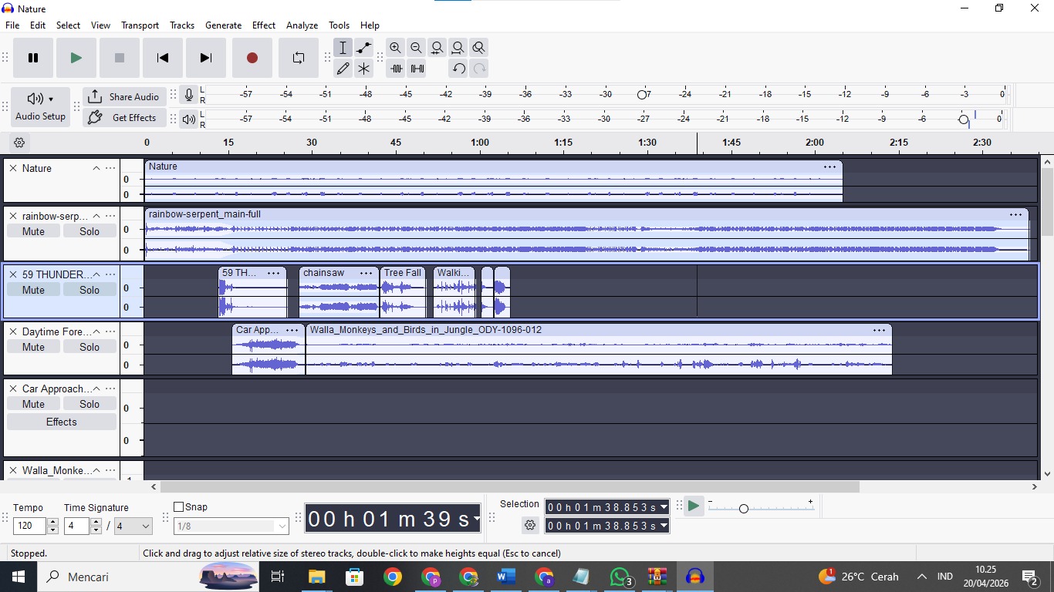Select the Multi-tool asterisk icon
The height and width of the screenshot is (592, 1054).
point(364,69)
